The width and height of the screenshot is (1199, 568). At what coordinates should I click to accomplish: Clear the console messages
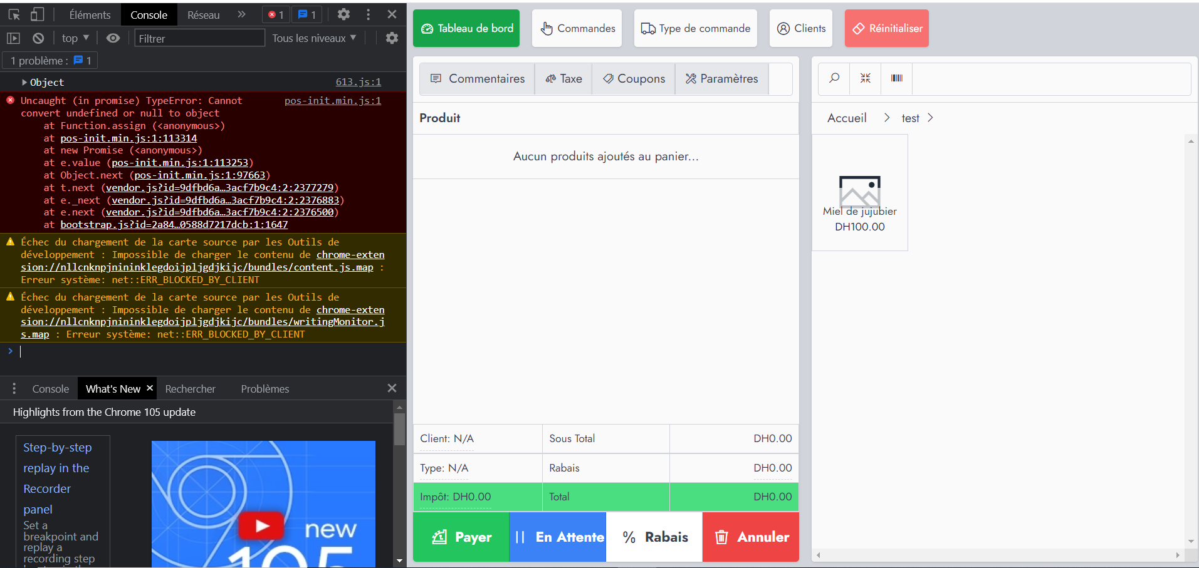pyautogui.click(x=38, y=38)
